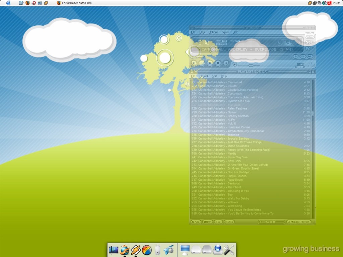The image size is (343, 257).
Task: Open the Sort menu in Playlist Editor
Action: pos(214,76)
